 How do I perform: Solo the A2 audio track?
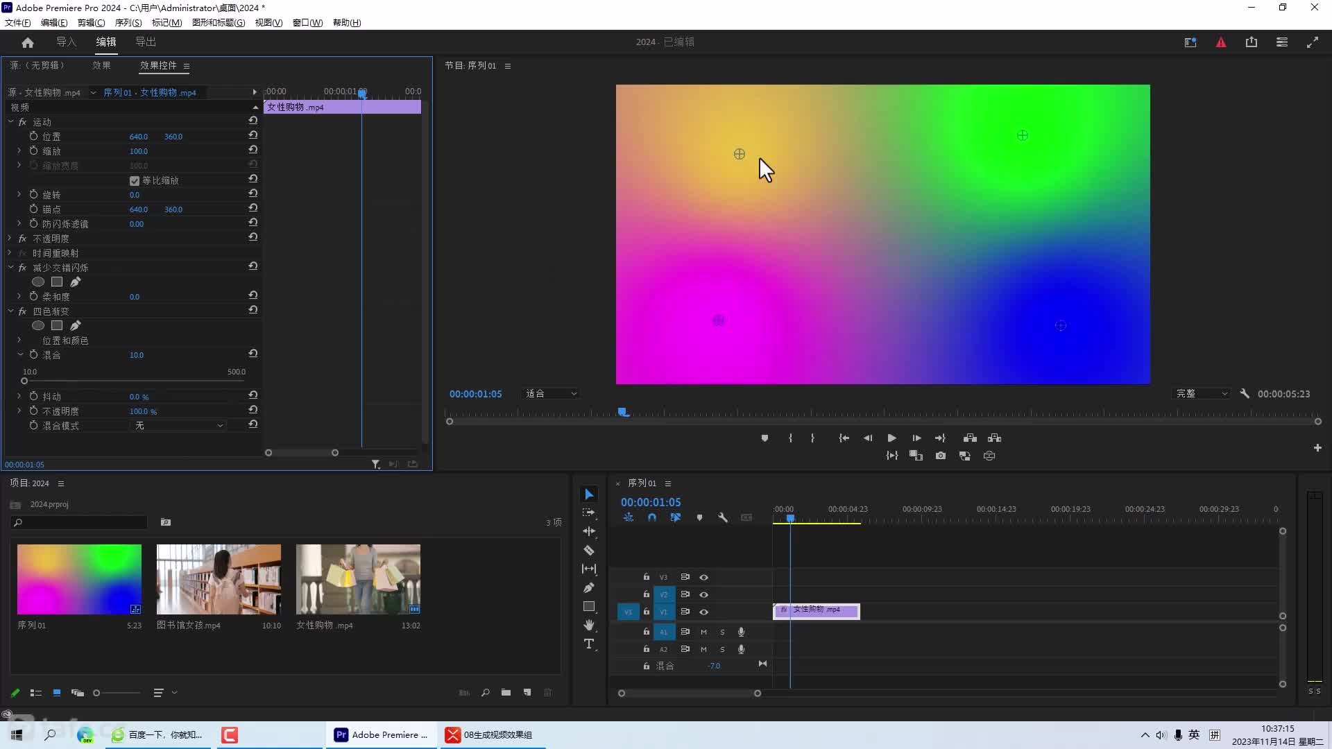click(722, 649)
